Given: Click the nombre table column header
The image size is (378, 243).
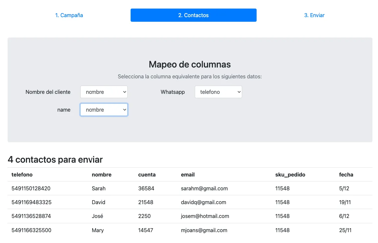Looking at the screenshot, I should click(102, 175).
